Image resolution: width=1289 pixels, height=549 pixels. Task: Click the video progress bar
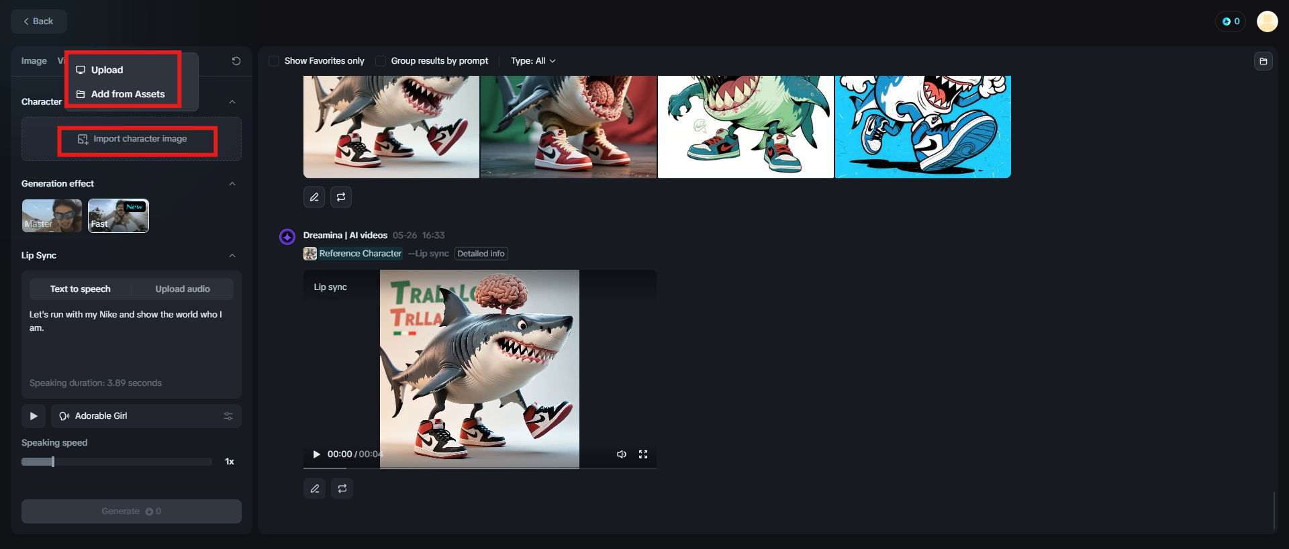(480, 468)
